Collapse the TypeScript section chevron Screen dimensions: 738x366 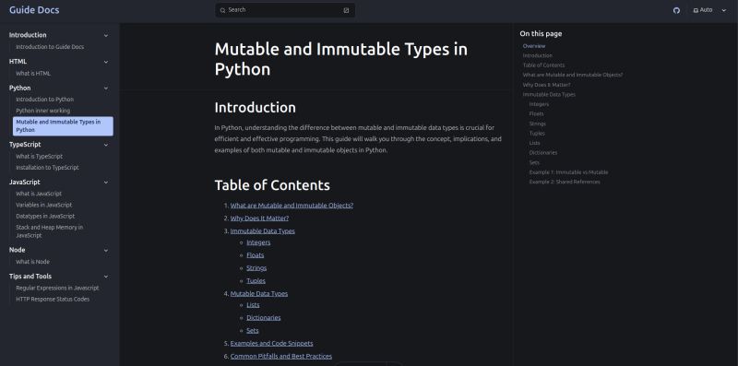pyautogui.click(x=106, y=145)
